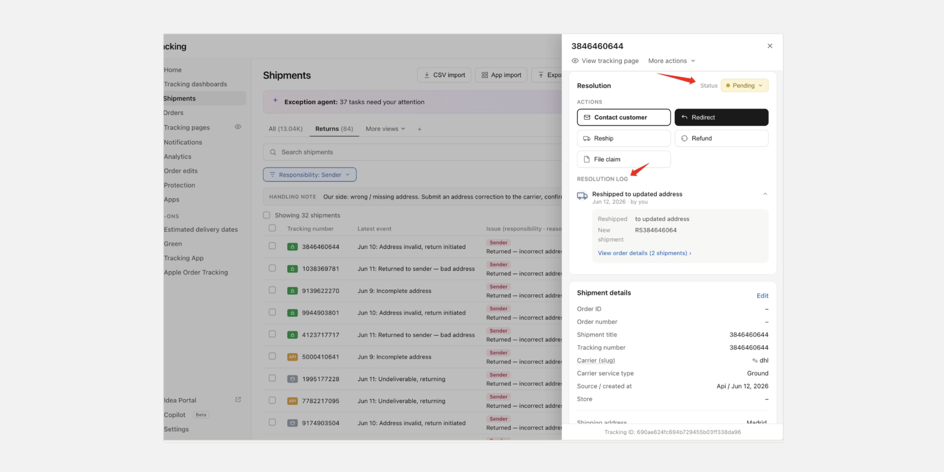944x472 pixels.
Task: Click Edit in Shipment details
Action: pyautogui.click(x=762, y=295)
